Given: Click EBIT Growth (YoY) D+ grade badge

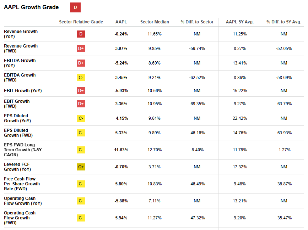Looking at the screenshot, I should [81, 91].
